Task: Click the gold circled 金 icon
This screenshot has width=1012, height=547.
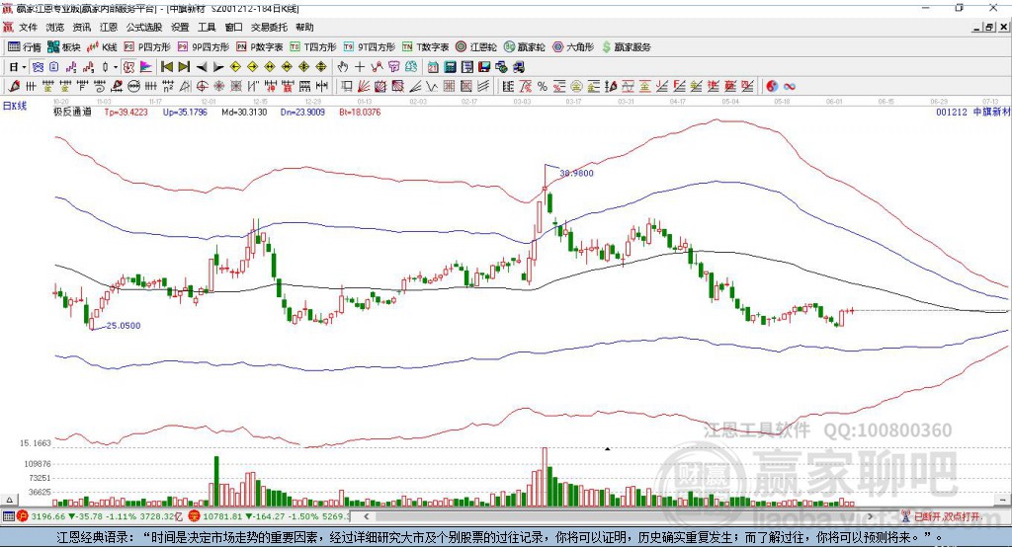Action: click(576, 86)
